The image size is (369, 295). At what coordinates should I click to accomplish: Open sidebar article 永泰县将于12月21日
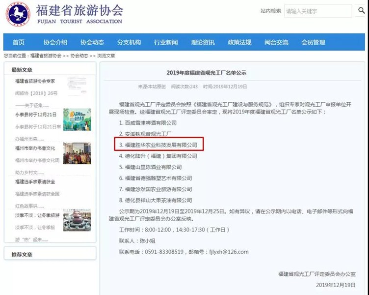36,115
